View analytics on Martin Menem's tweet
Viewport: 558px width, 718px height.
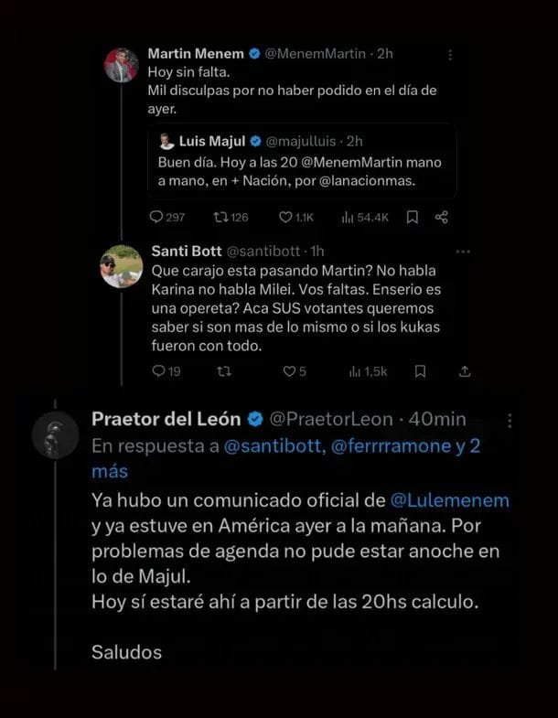(x=348, y=217)
